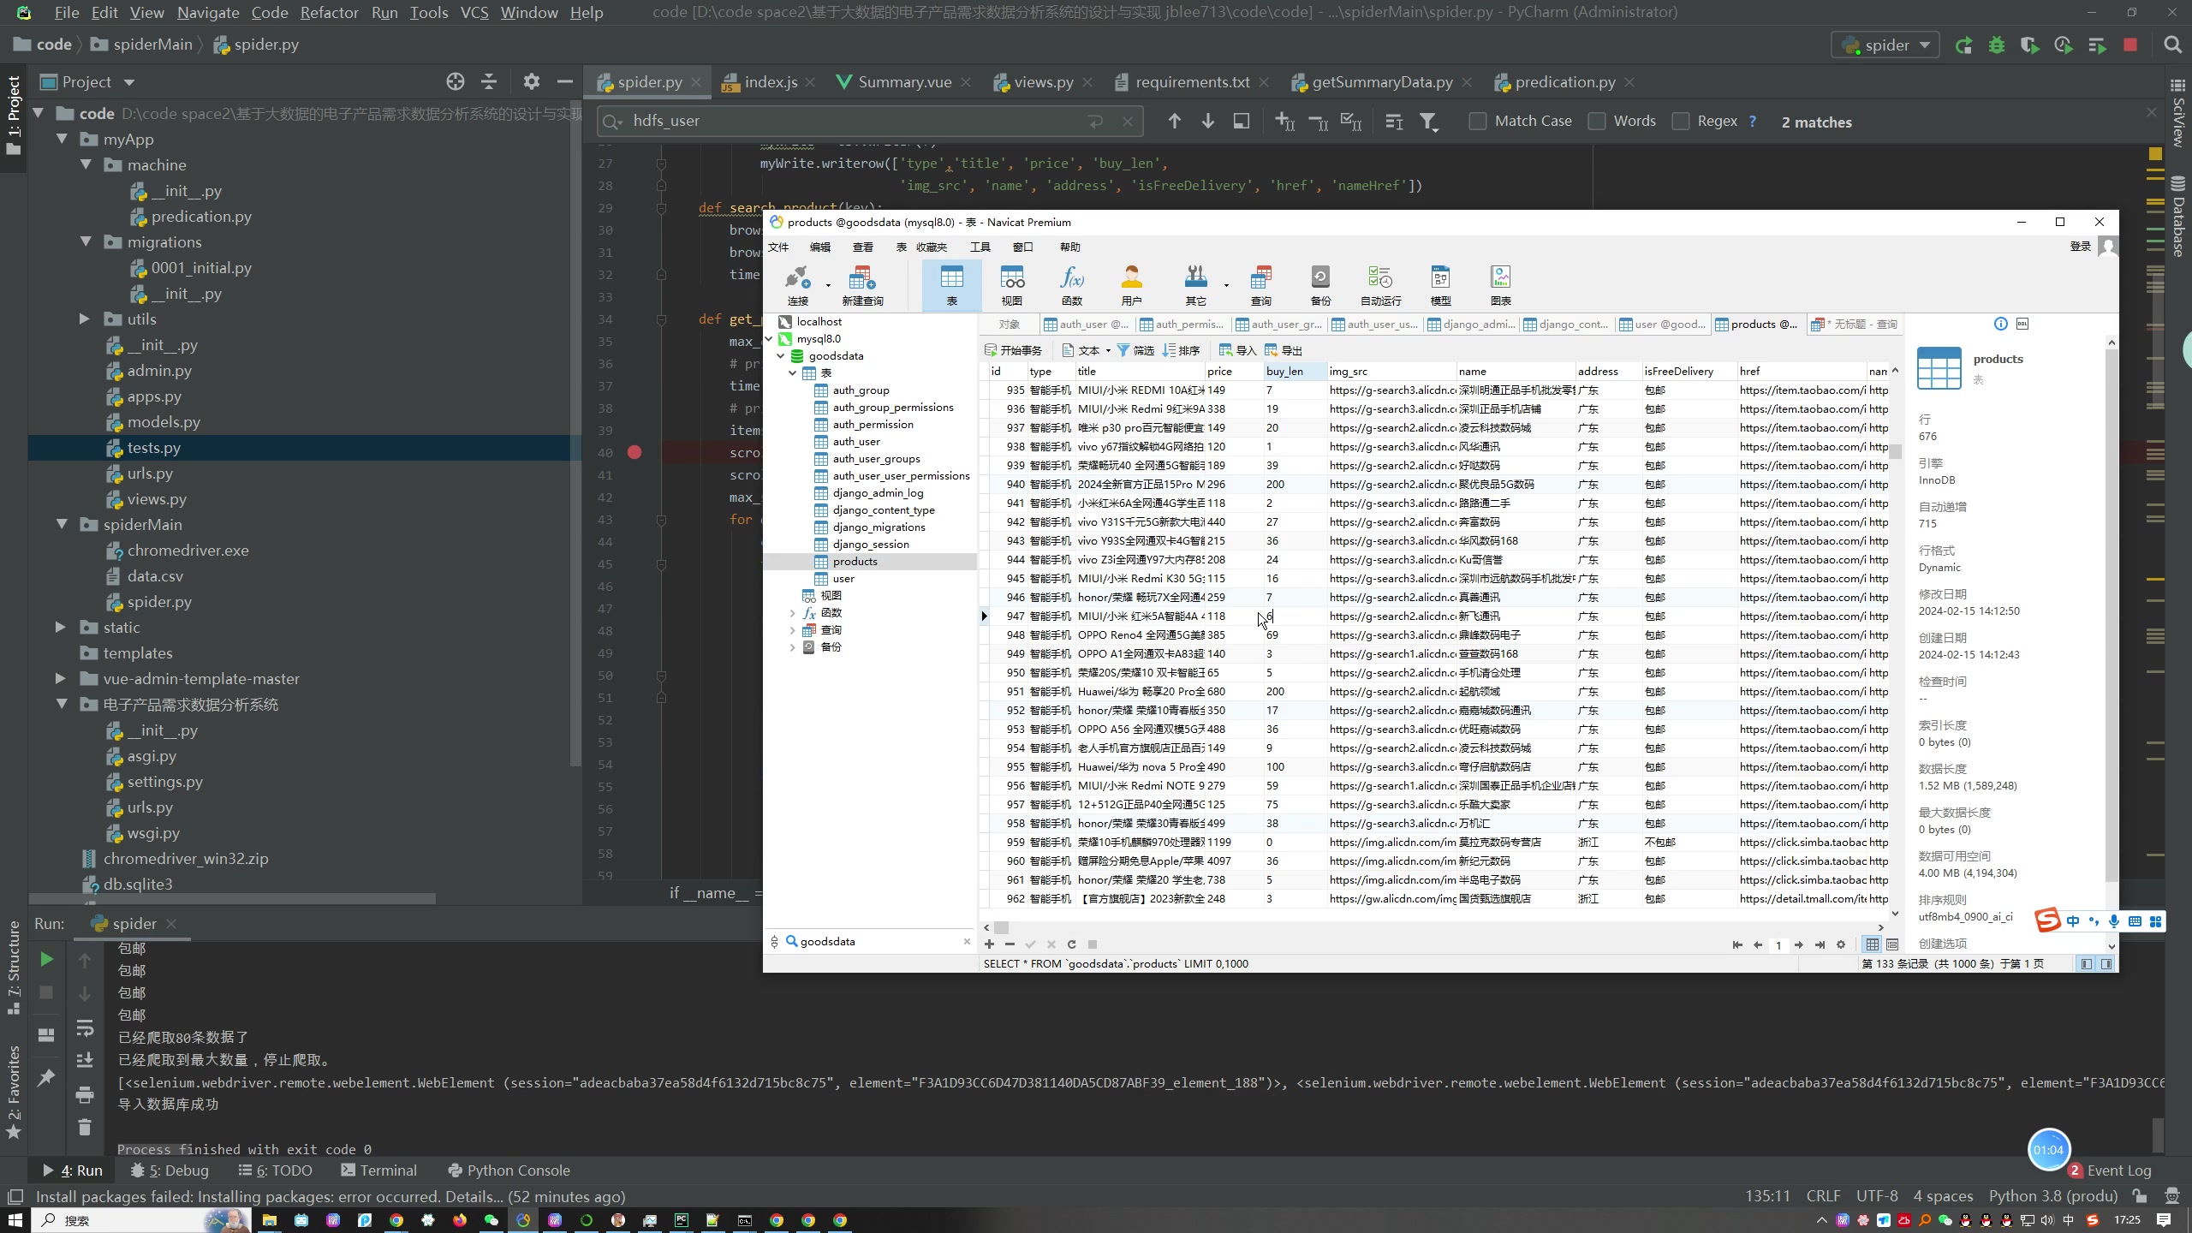Click the 导入 import icon
2192x1233 pixels.
coord(1237,350)
